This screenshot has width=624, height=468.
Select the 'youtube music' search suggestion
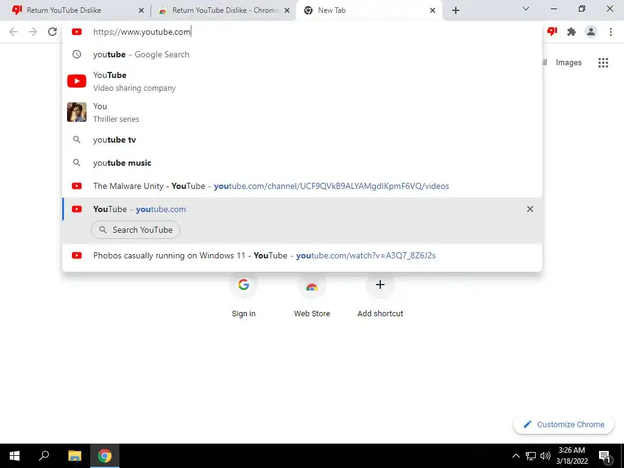point(302,163)
